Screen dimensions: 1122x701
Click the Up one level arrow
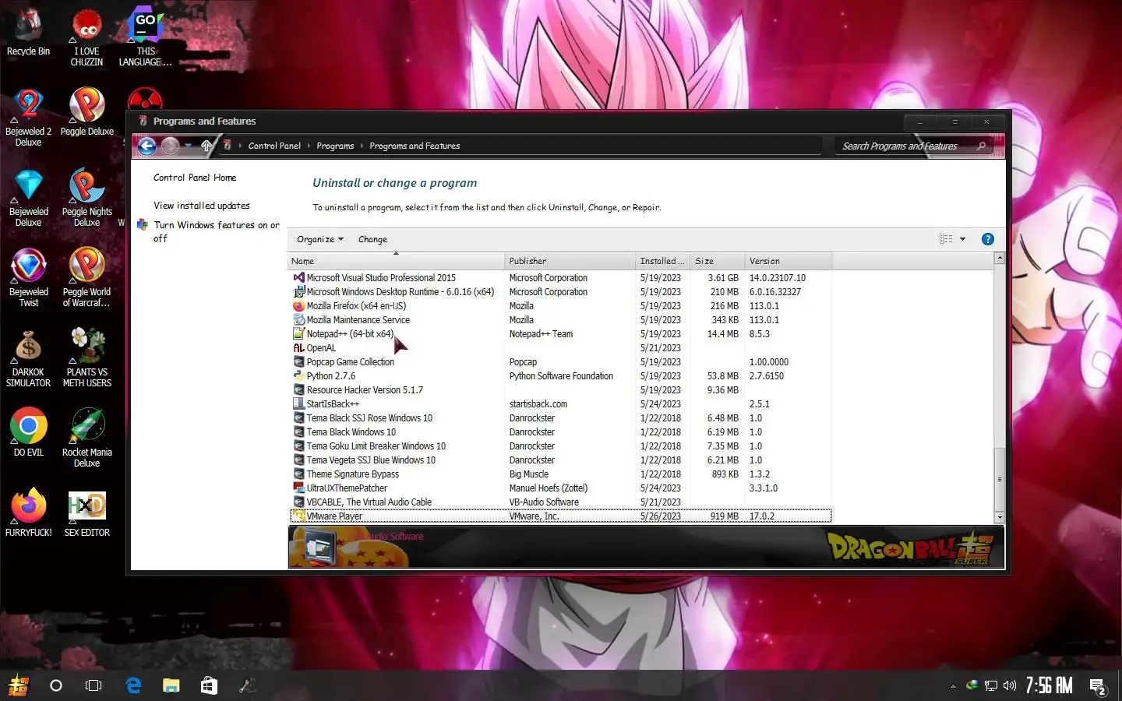[x=206, y=146]
